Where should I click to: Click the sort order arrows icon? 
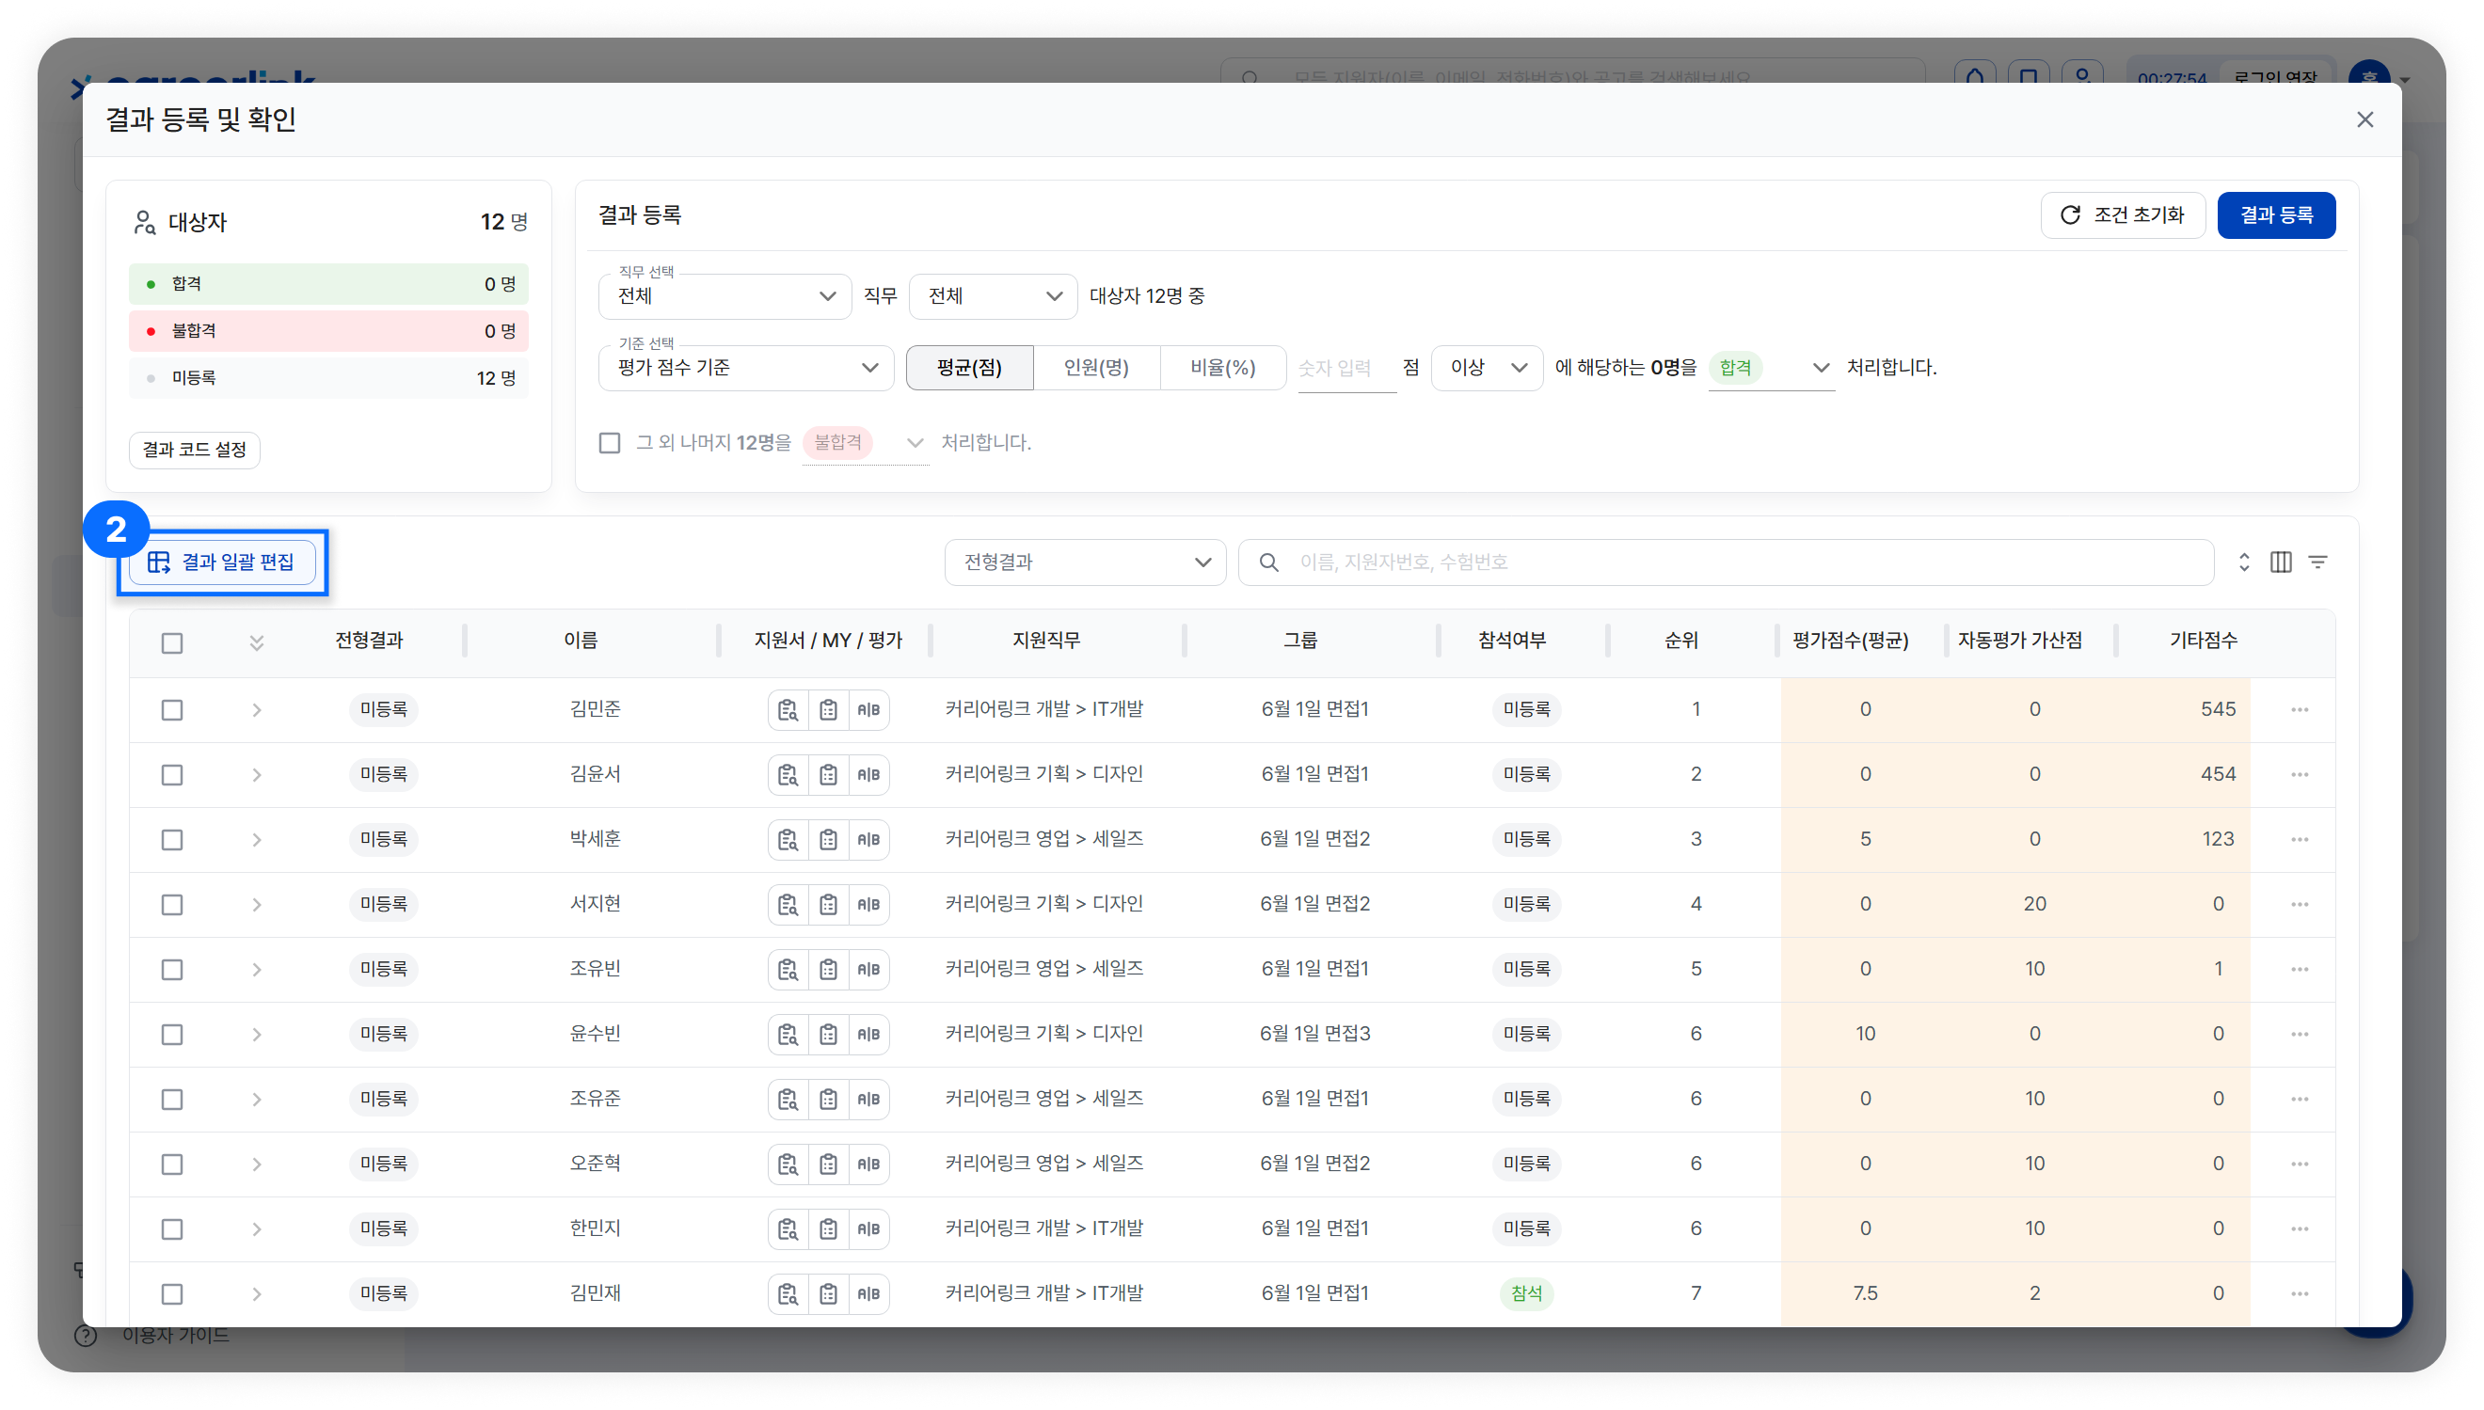point(2244,562)
